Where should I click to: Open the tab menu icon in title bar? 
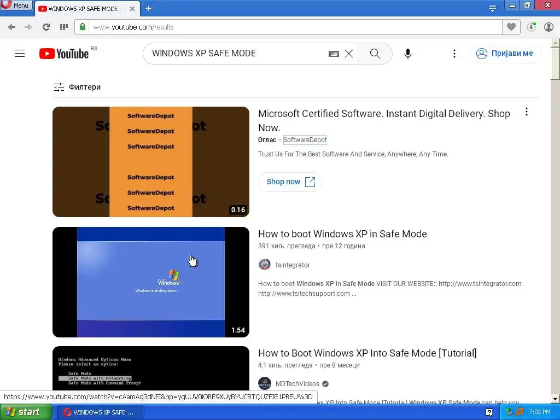tap(492, 8)
